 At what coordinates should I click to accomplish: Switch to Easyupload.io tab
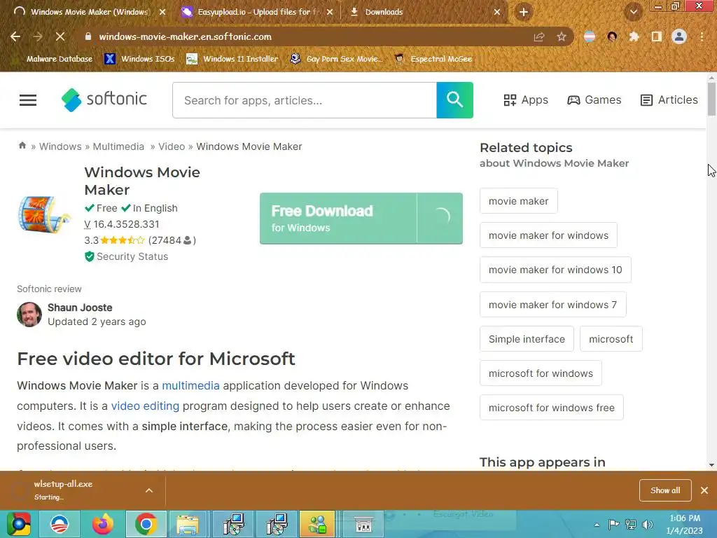[x=258, y=12]
